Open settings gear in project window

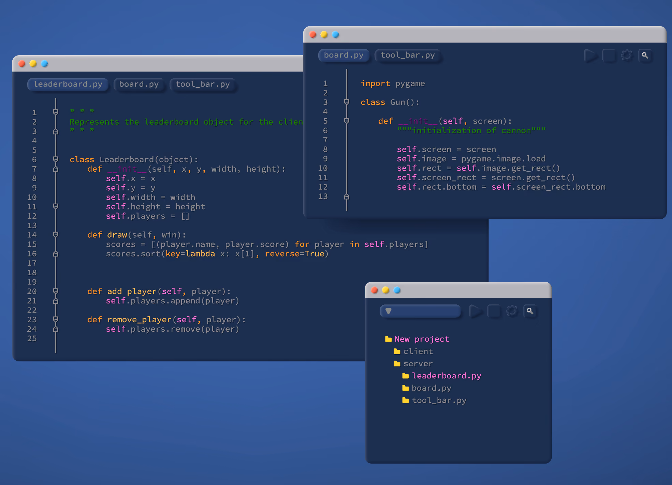[512, 311]
